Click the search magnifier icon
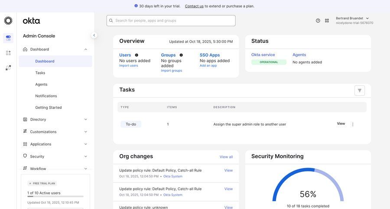Viewport: 390px width, 209px height. 111,21
